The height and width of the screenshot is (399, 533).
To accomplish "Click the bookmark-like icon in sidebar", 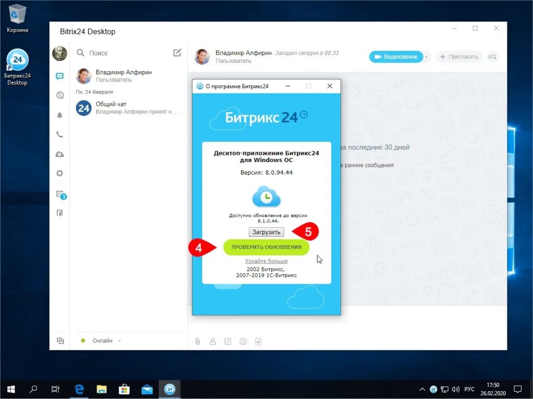I will [x=59, y=213].
